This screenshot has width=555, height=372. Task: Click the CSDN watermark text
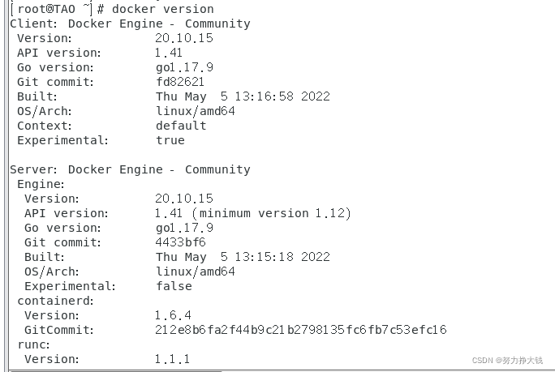[507, 361]
